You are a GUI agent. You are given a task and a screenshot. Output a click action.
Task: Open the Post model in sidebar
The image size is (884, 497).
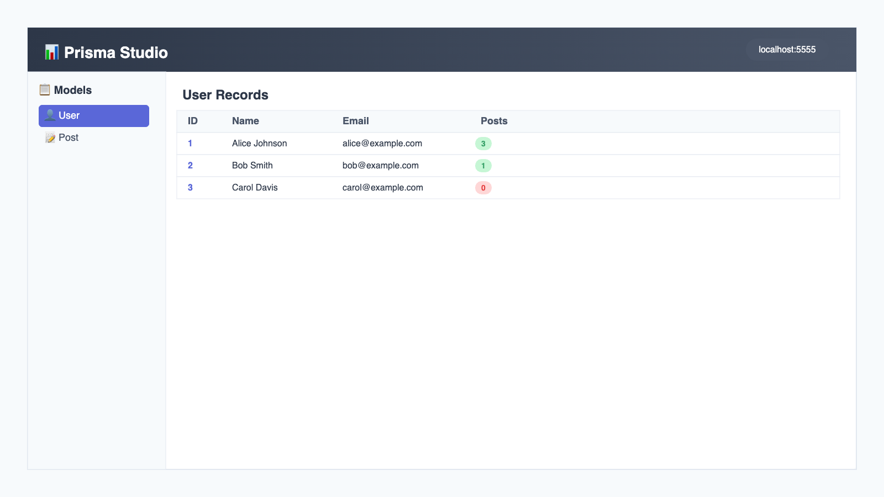[94, 138]
